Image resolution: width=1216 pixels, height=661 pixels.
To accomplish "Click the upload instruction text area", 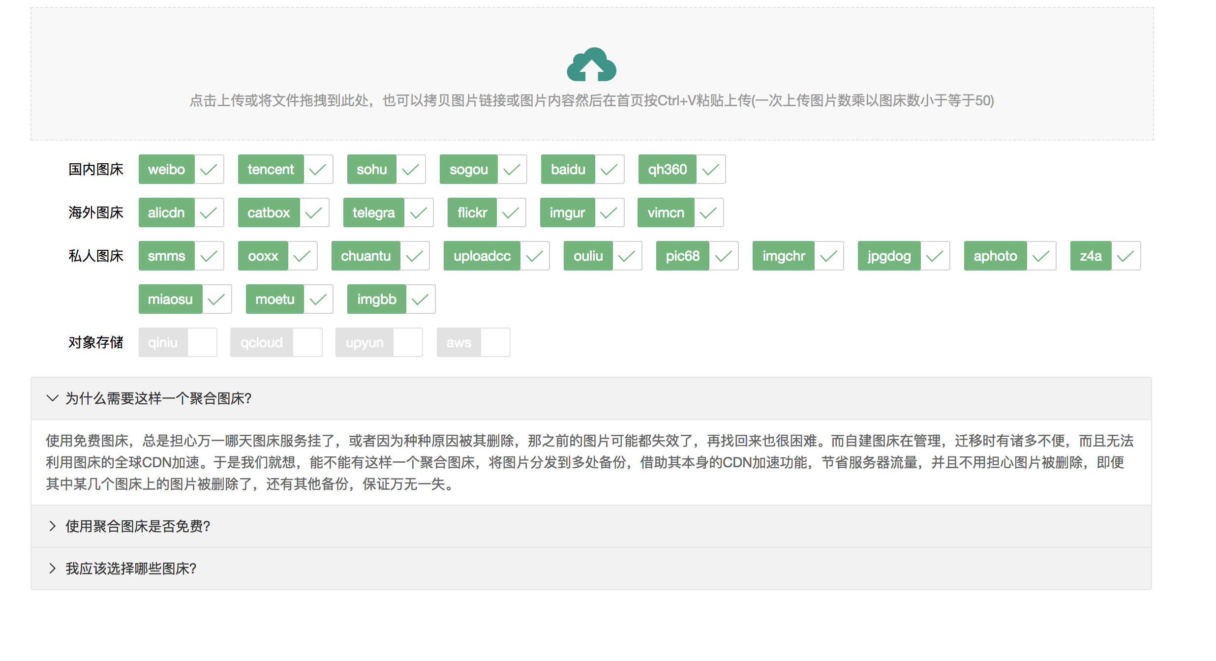I will point(592,100).
